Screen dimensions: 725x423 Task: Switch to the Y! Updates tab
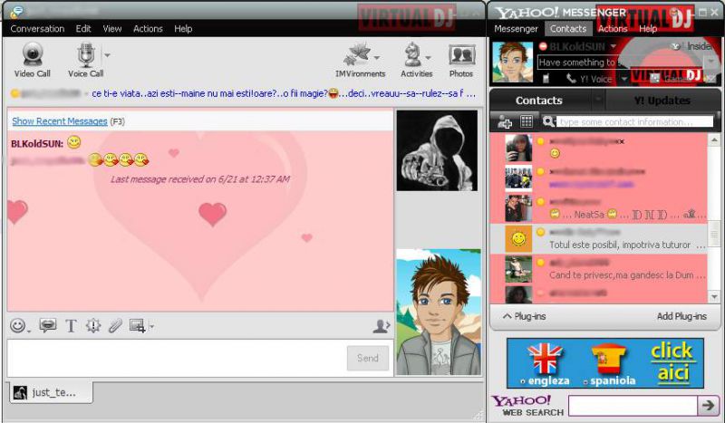(x=662, y=101)
